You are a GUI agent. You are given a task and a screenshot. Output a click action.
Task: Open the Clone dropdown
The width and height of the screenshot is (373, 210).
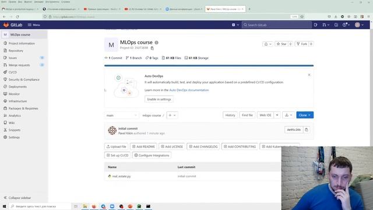[305, 115]
